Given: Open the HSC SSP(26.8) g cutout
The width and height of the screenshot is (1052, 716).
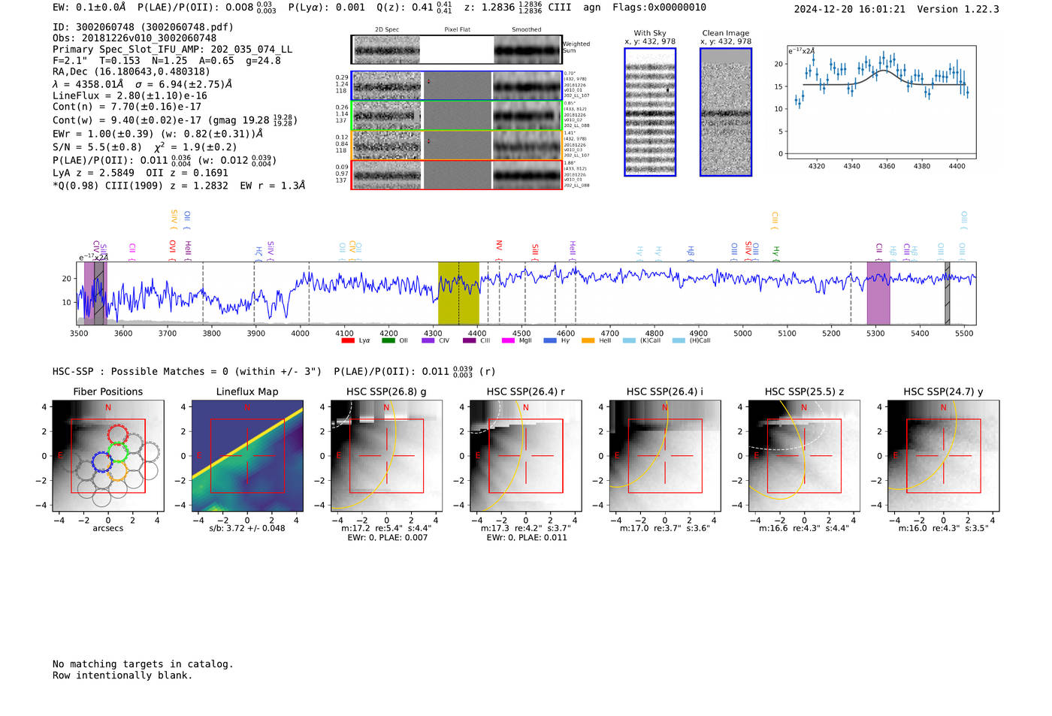Looking at the screenshot, I should click(x=386, y=456).
